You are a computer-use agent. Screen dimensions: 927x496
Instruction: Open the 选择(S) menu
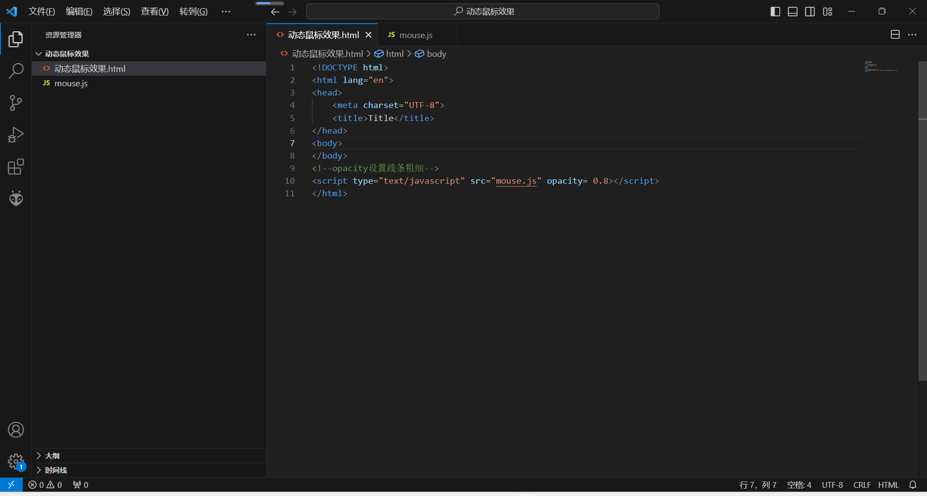(116, 12)
